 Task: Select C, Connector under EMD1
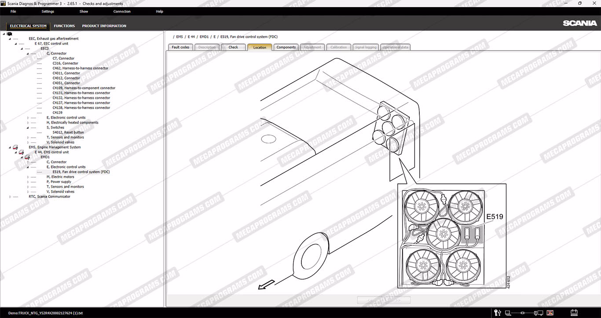pos(56,162)
